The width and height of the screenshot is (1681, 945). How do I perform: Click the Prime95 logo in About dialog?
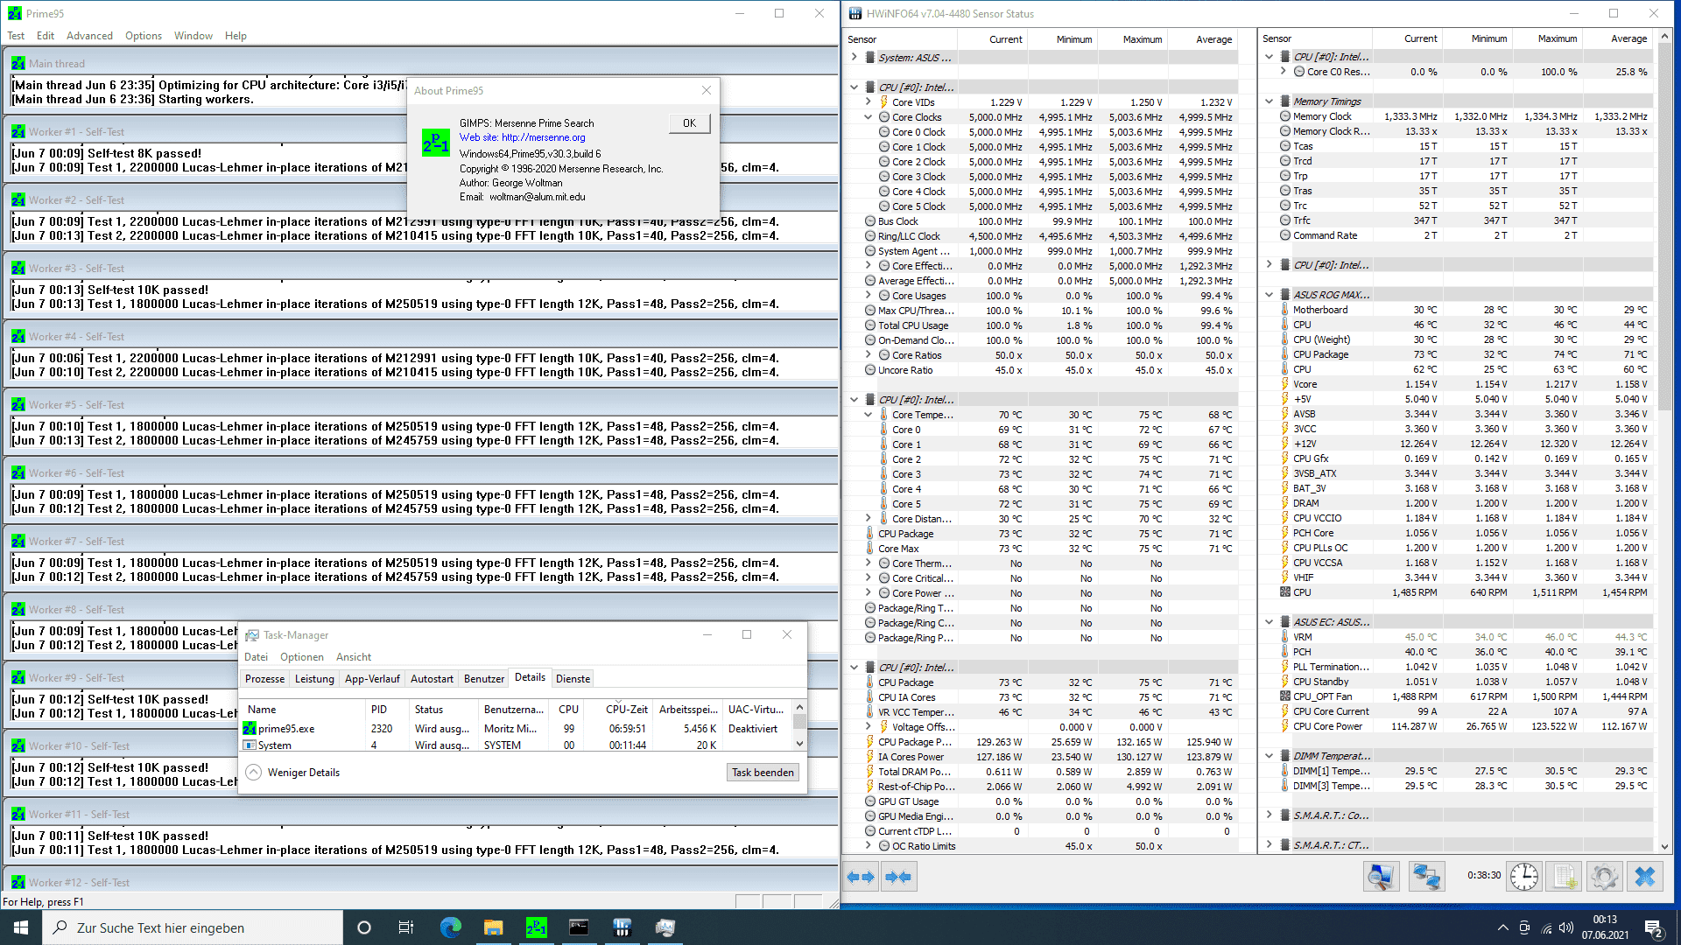(436, 143)
